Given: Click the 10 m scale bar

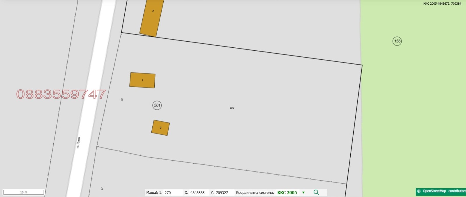Looking at the screenshot, I should pyautogui.click(x=24, y=192).
